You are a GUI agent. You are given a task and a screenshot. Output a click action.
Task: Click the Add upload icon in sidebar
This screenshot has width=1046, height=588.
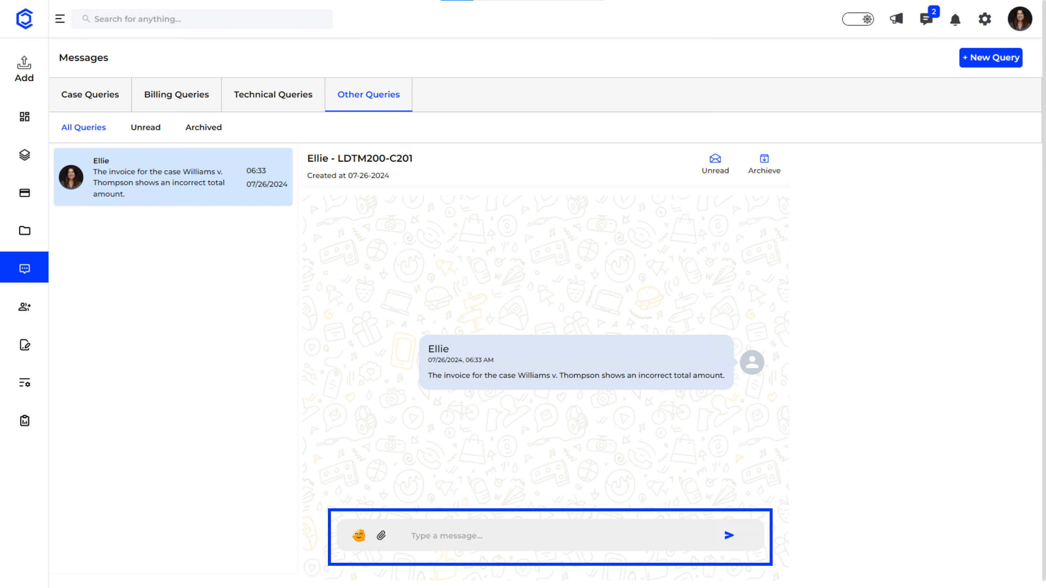click(x=24, y=69)
